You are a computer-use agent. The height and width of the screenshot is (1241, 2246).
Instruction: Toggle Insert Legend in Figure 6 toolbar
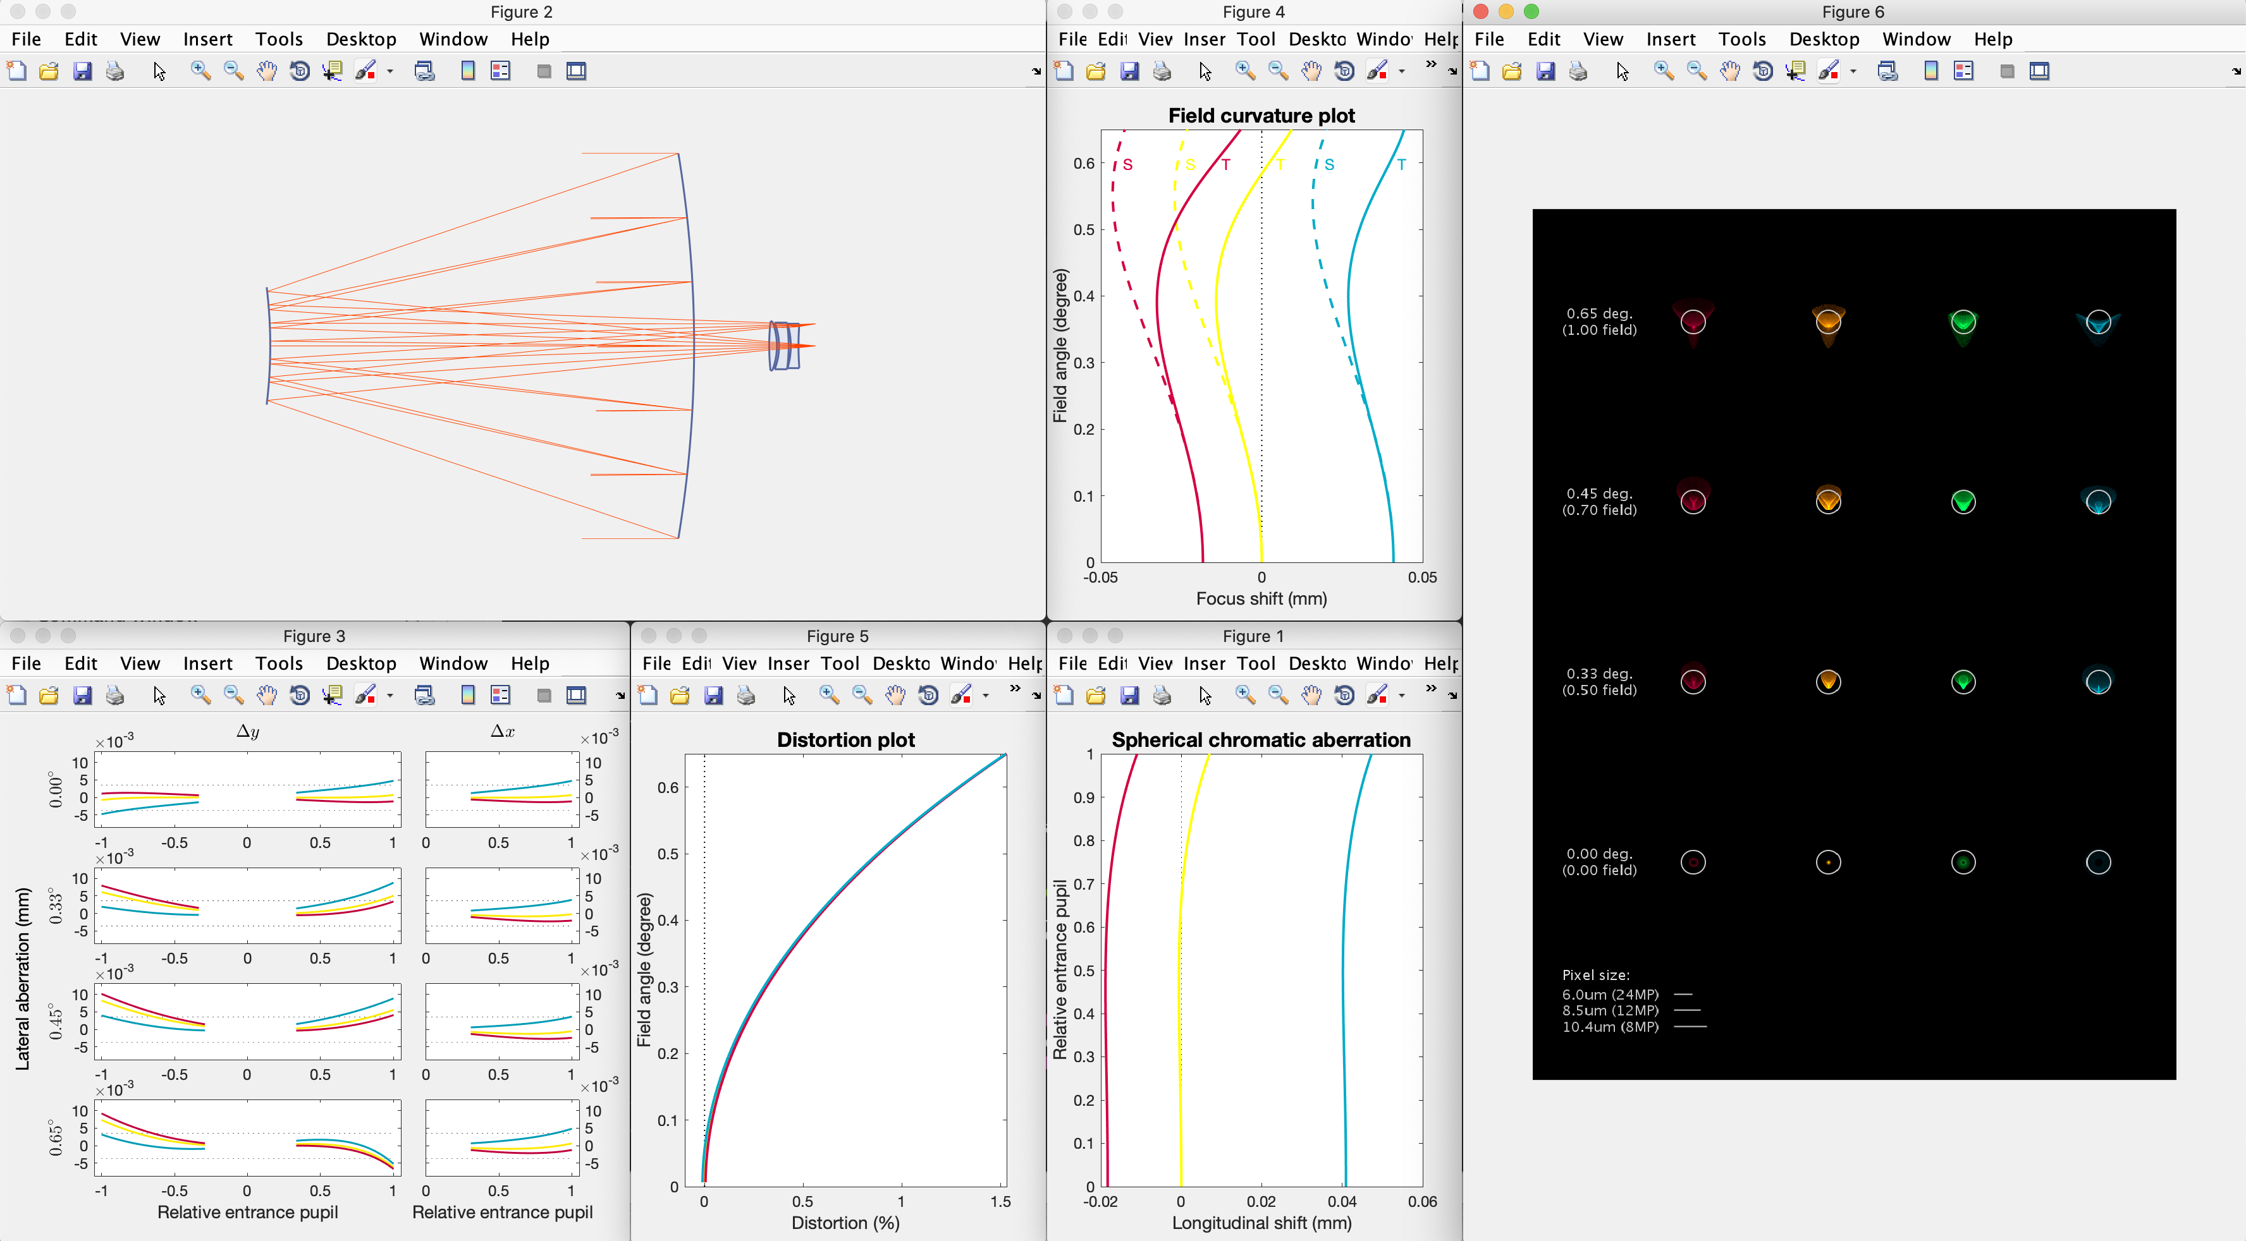point(1963,71)
